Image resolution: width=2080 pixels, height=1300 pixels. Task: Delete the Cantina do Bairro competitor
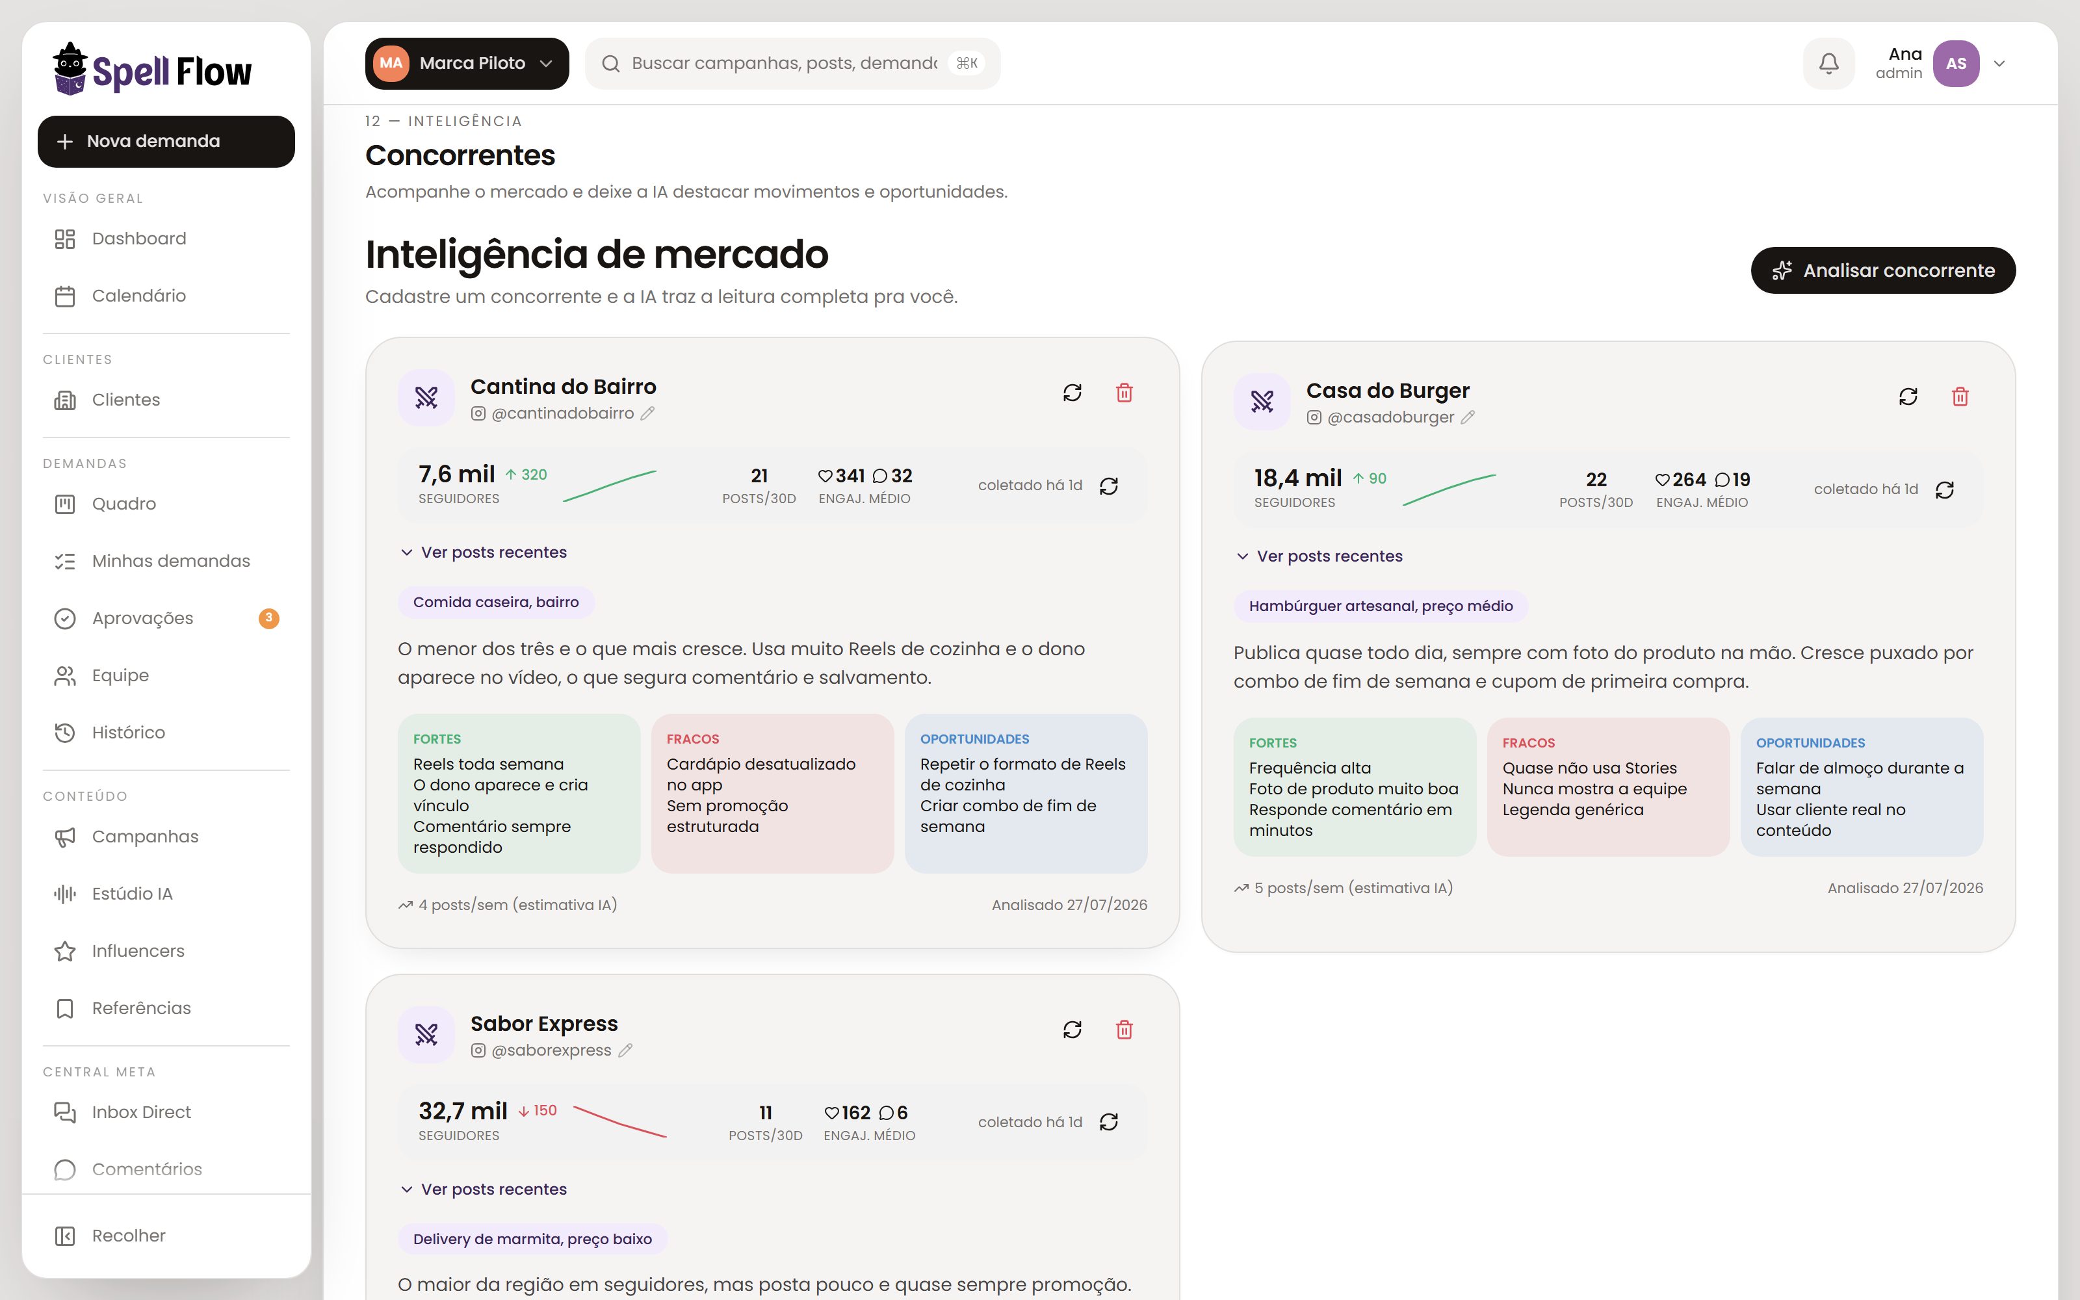click(1124, 393)
